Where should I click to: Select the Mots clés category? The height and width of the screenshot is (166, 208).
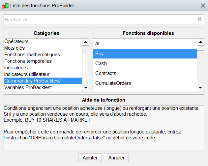pos(15,48)
